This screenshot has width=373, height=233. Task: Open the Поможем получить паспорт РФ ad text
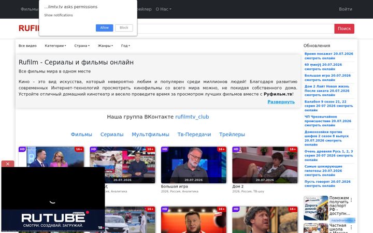(339, 206)
